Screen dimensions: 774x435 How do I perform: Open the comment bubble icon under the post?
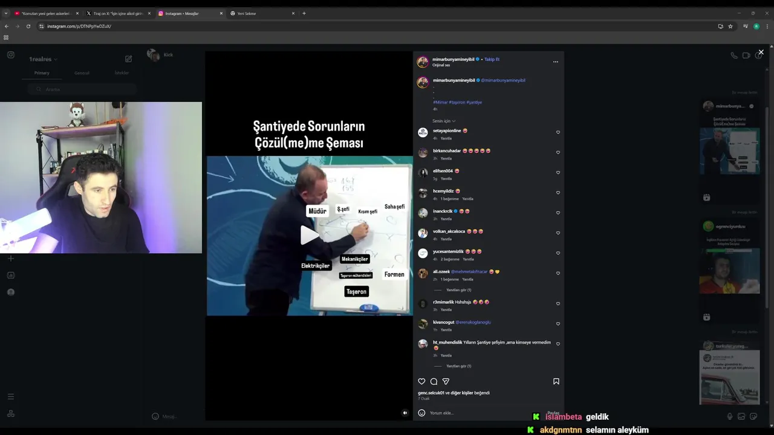[434, 381]
